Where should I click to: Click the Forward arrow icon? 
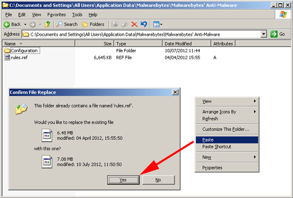point(32,25)
